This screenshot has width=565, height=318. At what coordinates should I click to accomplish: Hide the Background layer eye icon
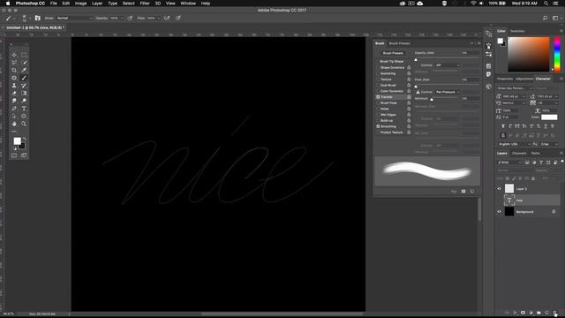click(499, 212)
